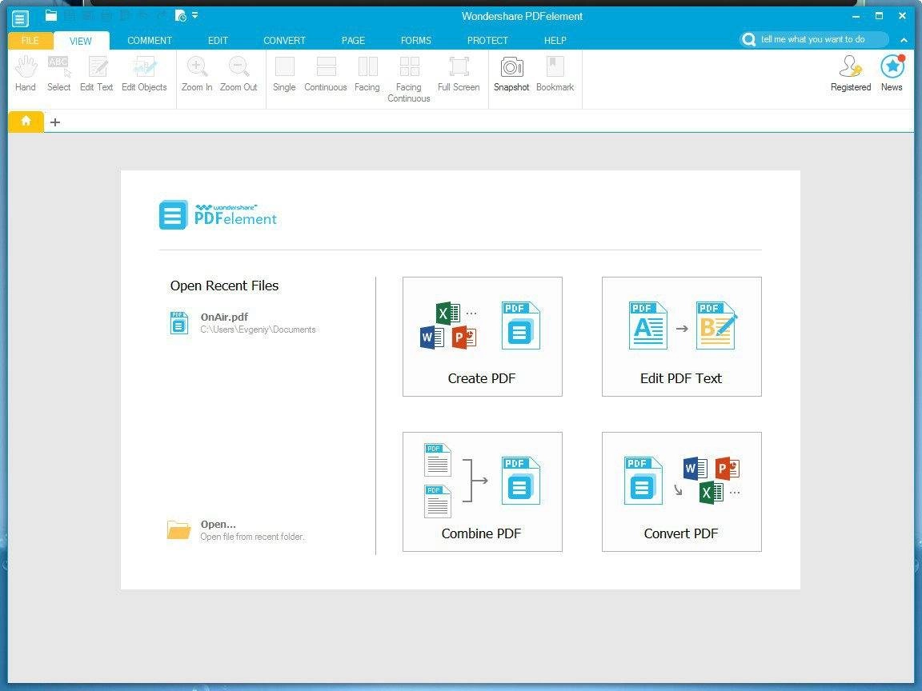This screenshot has height=691, width=922.
Task: Open the CONVERT ribbon tab
Action: (x=284, y=41)
